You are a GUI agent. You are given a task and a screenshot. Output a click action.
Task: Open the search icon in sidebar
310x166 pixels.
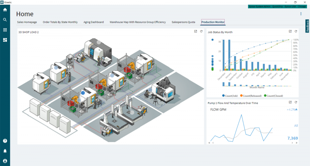5,20
